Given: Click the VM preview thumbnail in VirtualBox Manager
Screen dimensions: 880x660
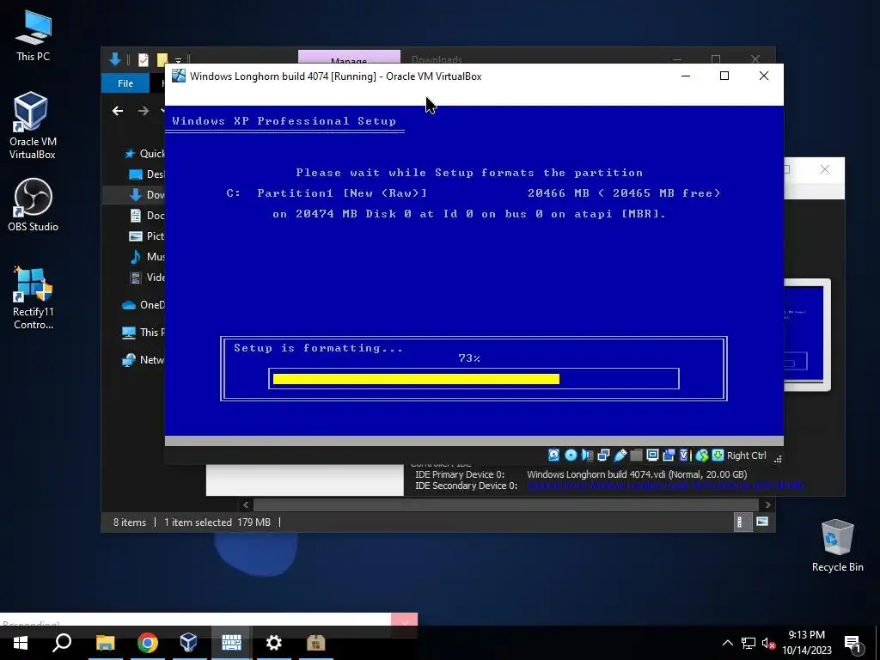Looking at the screenshot, I should (x=807, y=334).
